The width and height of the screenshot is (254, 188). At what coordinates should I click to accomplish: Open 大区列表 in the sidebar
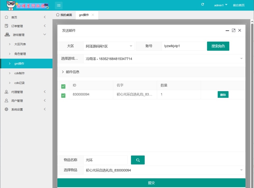point(26,44)
